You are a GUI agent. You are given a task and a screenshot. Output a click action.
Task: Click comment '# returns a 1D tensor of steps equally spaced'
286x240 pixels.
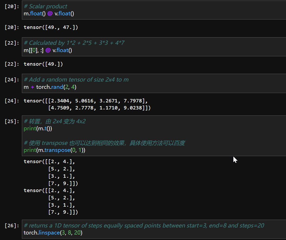[x=144, y=226]
